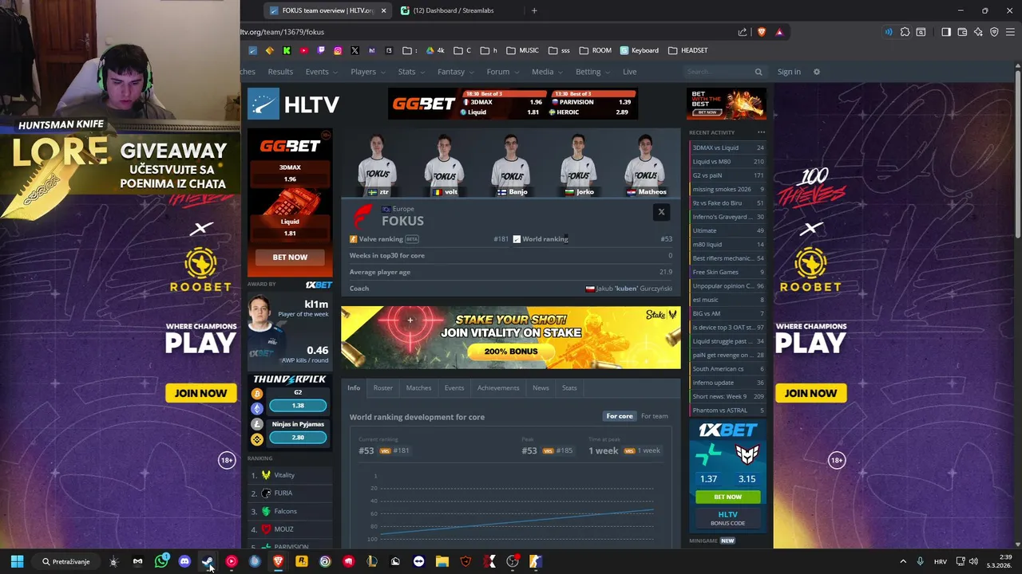Click the HLTV logo

293,104
